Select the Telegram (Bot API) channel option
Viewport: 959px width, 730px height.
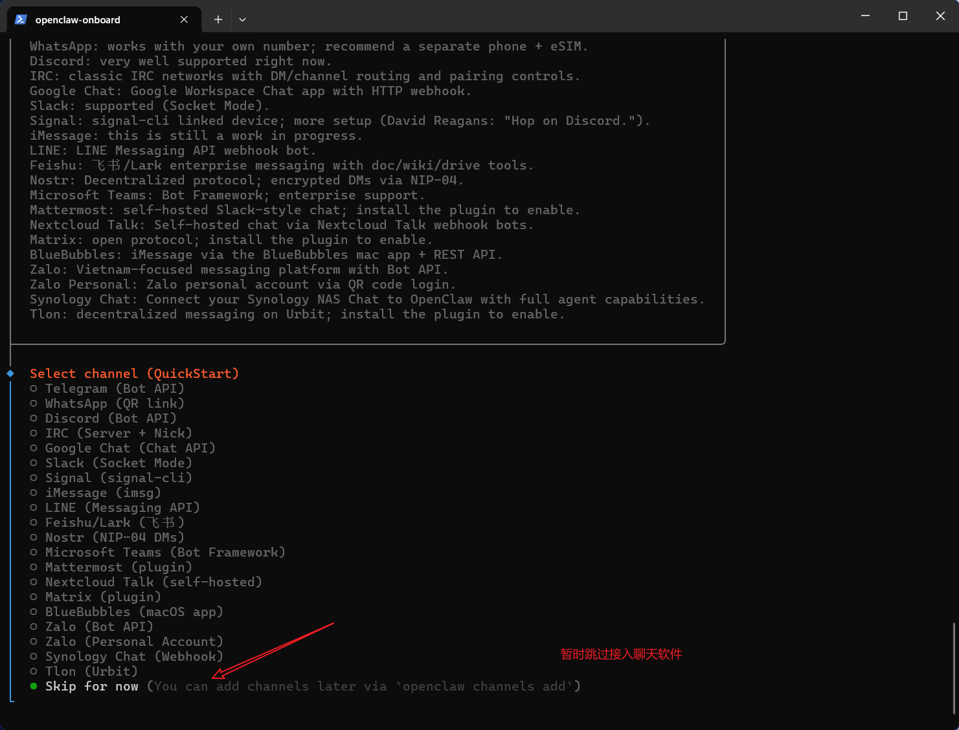[107, 388]
